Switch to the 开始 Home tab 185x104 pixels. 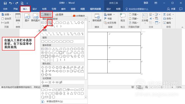(x=15, y=9)
